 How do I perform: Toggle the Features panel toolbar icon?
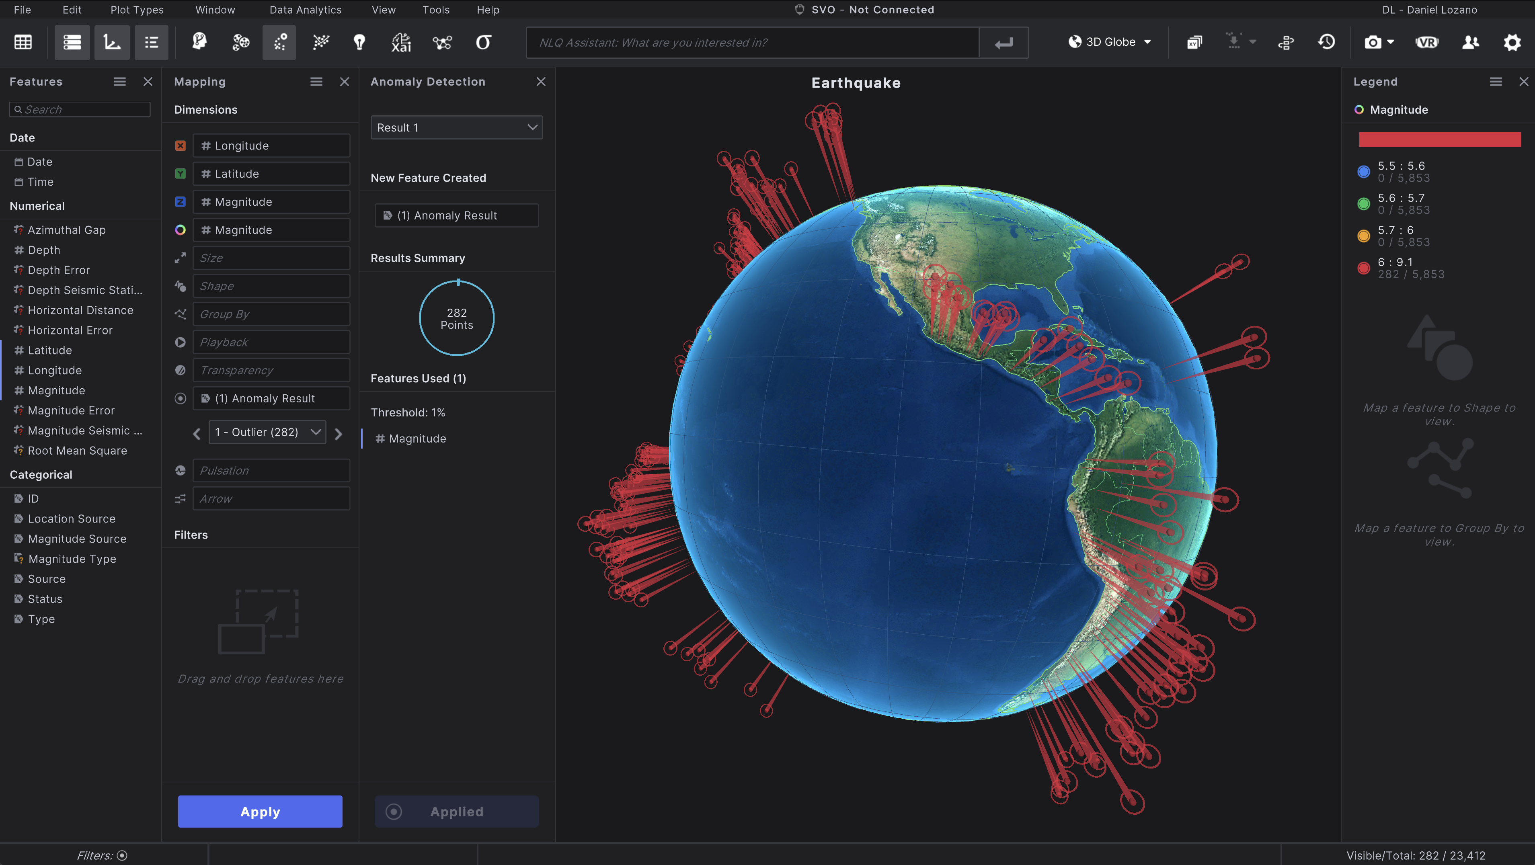pyautogui.click(x=72, y=42)
